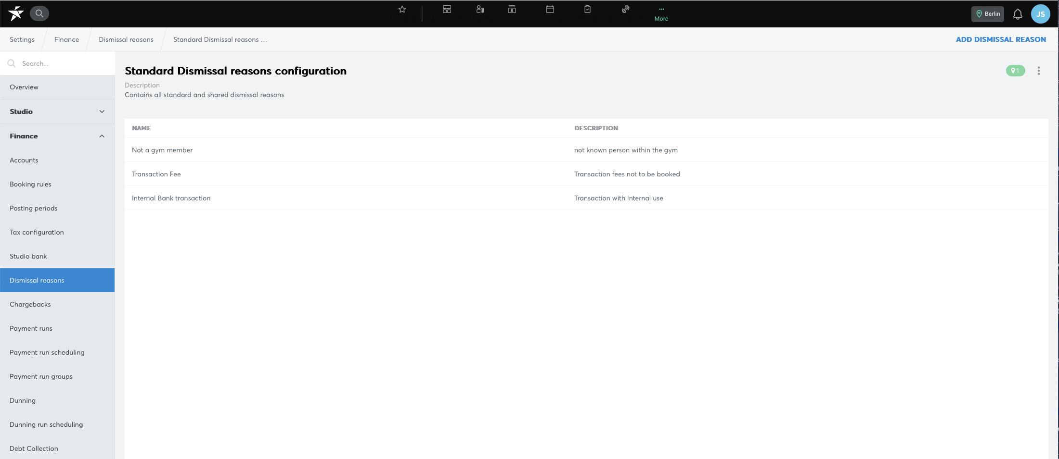Expand the Studio section chevron
The image size is (1059, 459).
(x=102, y=112)
